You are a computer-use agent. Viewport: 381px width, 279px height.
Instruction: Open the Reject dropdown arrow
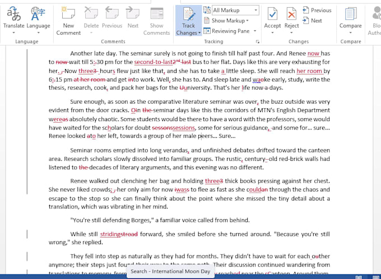(291, 32)
